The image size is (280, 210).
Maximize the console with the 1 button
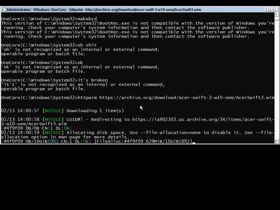click(x=271, y=10)
